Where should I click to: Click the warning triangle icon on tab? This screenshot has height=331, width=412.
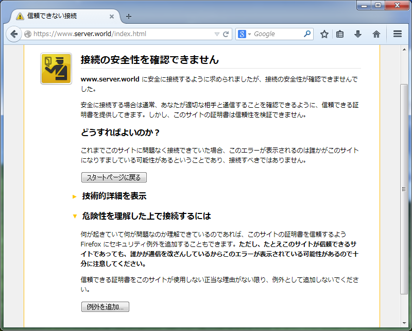tap(20, 16)
